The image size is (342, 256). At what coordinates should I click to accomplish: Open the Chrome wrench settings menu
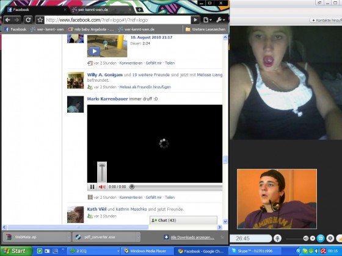point(220,20)
